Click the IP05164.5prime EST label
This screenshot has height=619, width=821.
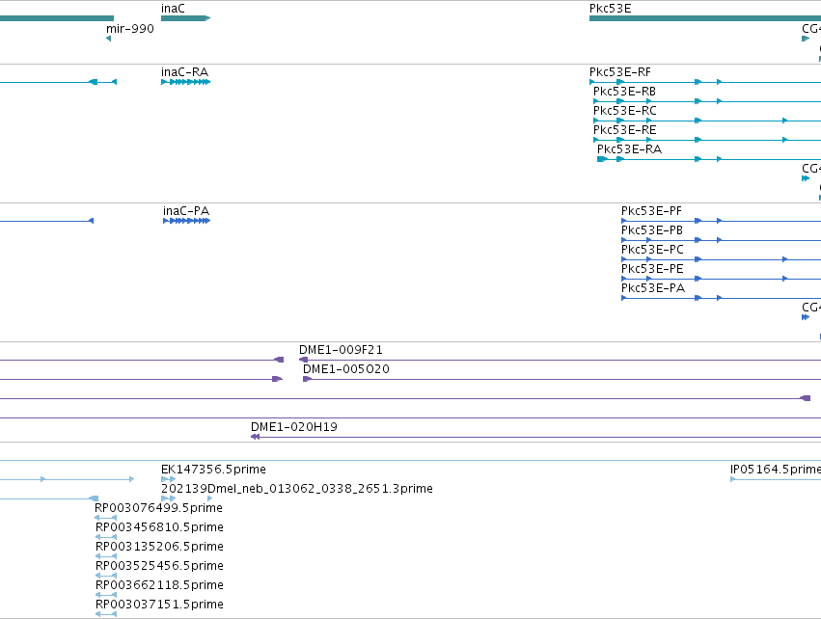pyautogui.click(x=776, y=470)
